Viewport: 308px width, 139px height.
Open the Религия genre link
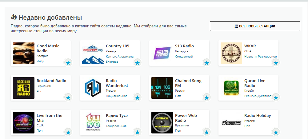250,96
